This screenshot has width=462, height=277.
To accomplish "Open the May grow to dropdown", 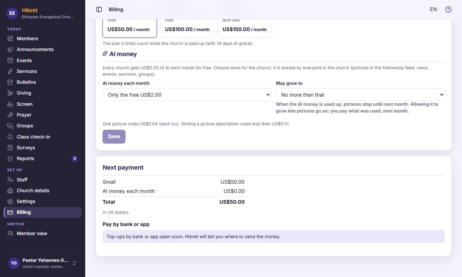I will (x=360, y=95).
